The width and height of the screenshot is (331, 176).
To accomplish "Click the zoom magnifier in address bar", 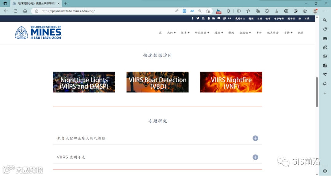I will tap(200, 11).
